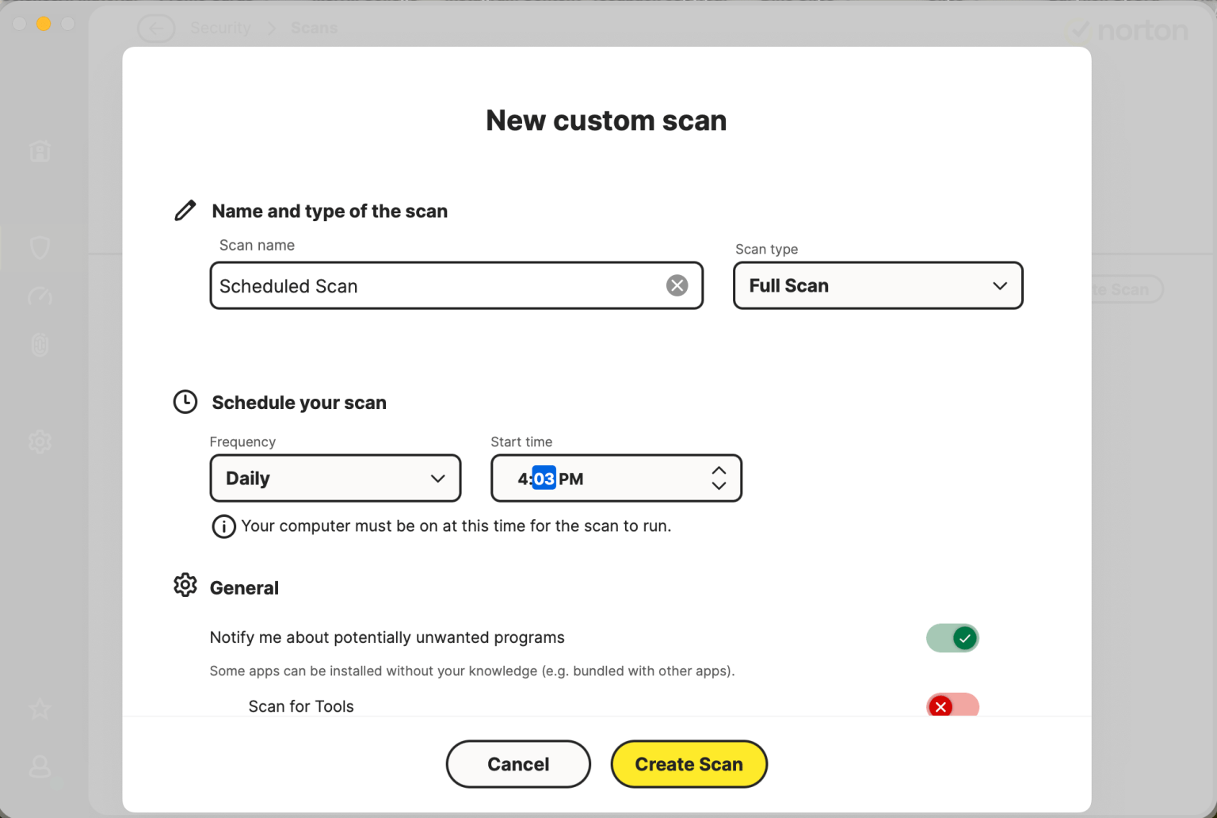Screen dimensions: 1217x818
Task: Cancel the new custom scan
Action: 517,763
